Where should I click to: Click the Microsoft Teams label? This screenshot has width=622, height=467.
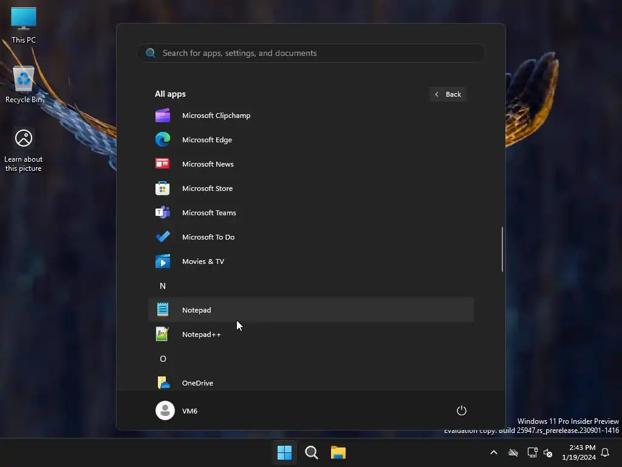tap(209, 213)
